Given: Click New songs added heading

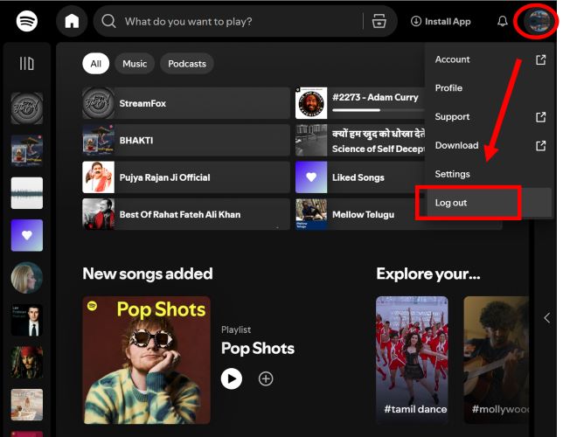Looking at the screenshot, I should [148, 274].
